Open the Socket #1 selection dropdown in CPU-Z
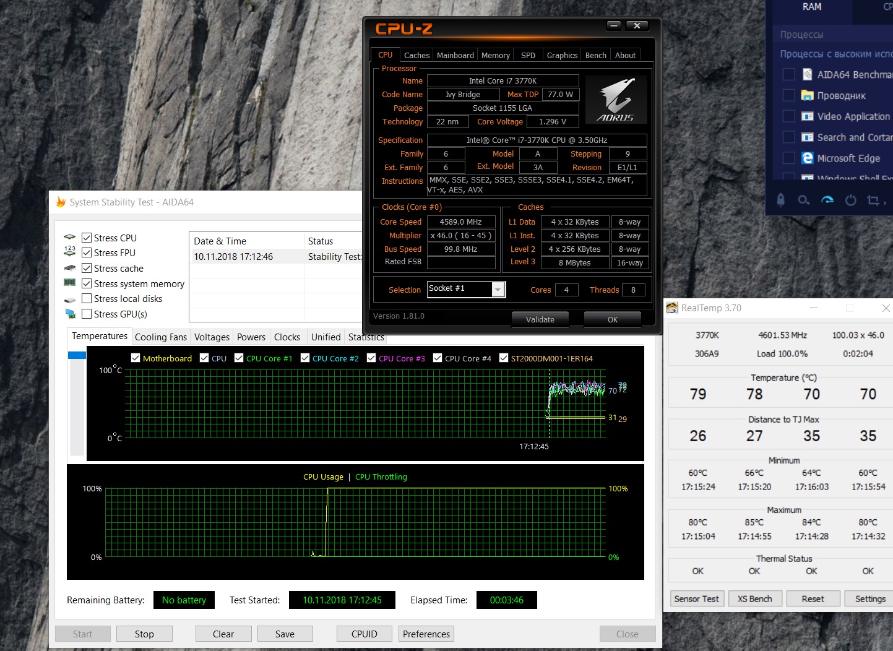This screenshot has width=893, height=651. tap(498, 289)
